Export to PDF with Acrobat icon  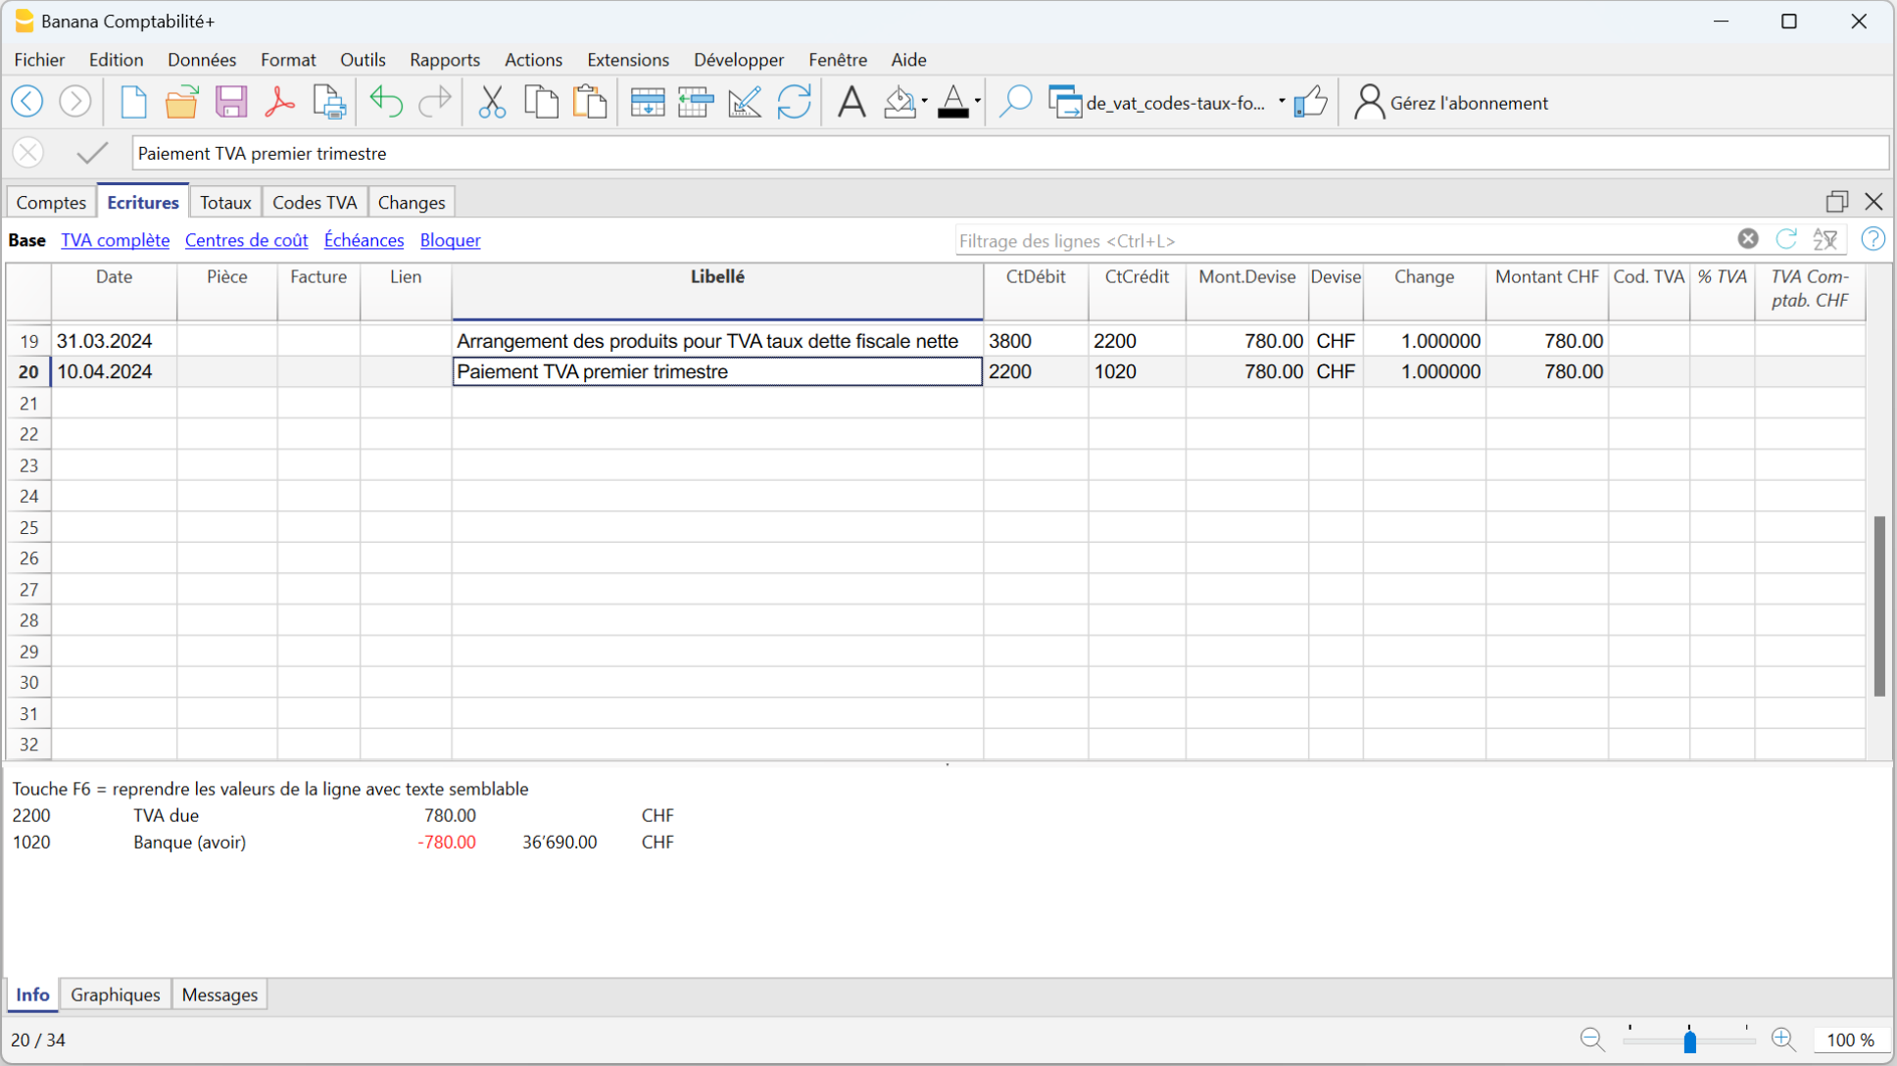tap(279, 102)
